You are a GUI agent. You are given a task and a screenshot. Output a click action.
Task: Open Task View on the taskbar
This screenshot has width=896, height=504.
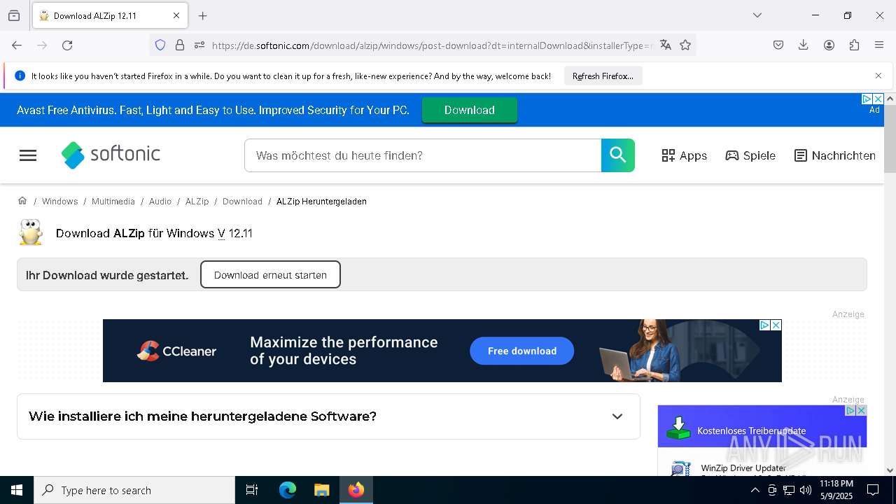tap(252, 490)
